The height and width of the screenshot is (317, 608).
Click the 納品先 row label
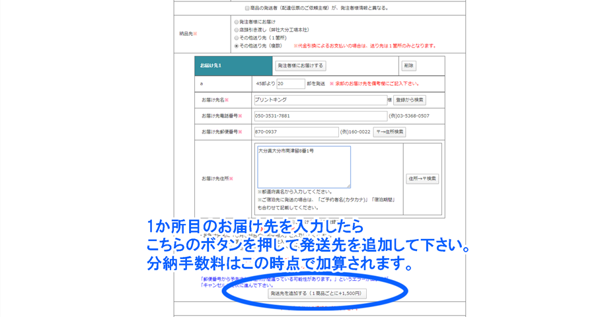tap(188, 34)
